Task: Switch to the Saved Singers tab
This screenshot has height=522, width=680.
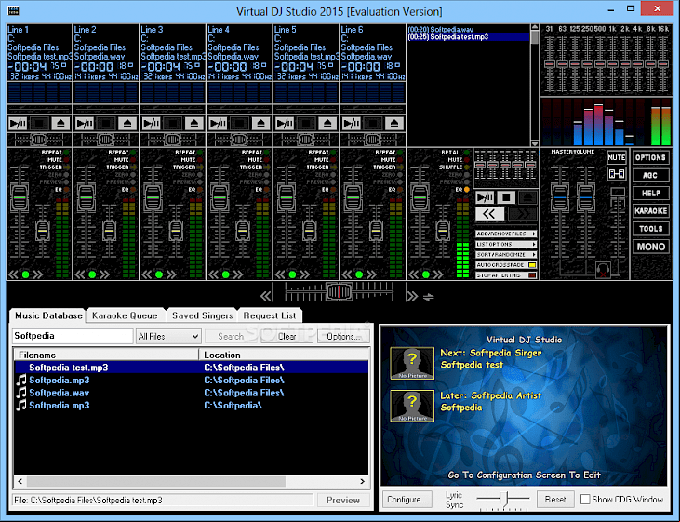Action: pos(203,315)
